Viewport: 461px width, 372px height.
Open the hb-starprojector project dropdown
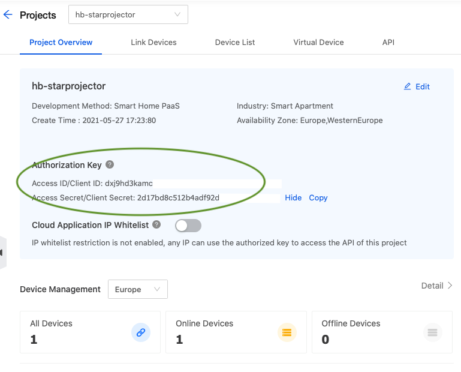128,14
